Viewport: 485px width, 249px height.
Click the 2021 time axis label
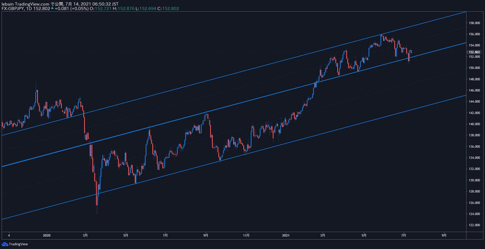tap(286, 235)
